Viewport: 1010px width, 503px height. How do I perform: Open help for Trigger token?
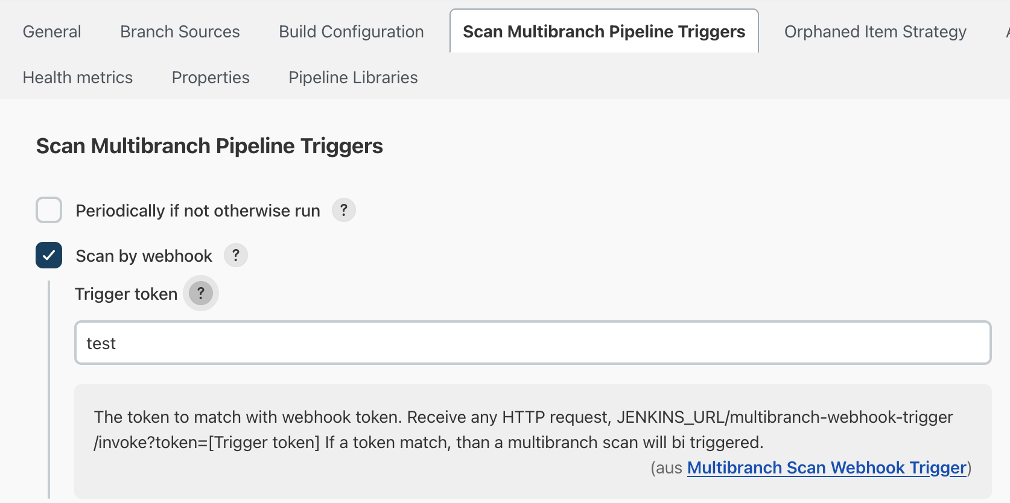coord(200,294)
